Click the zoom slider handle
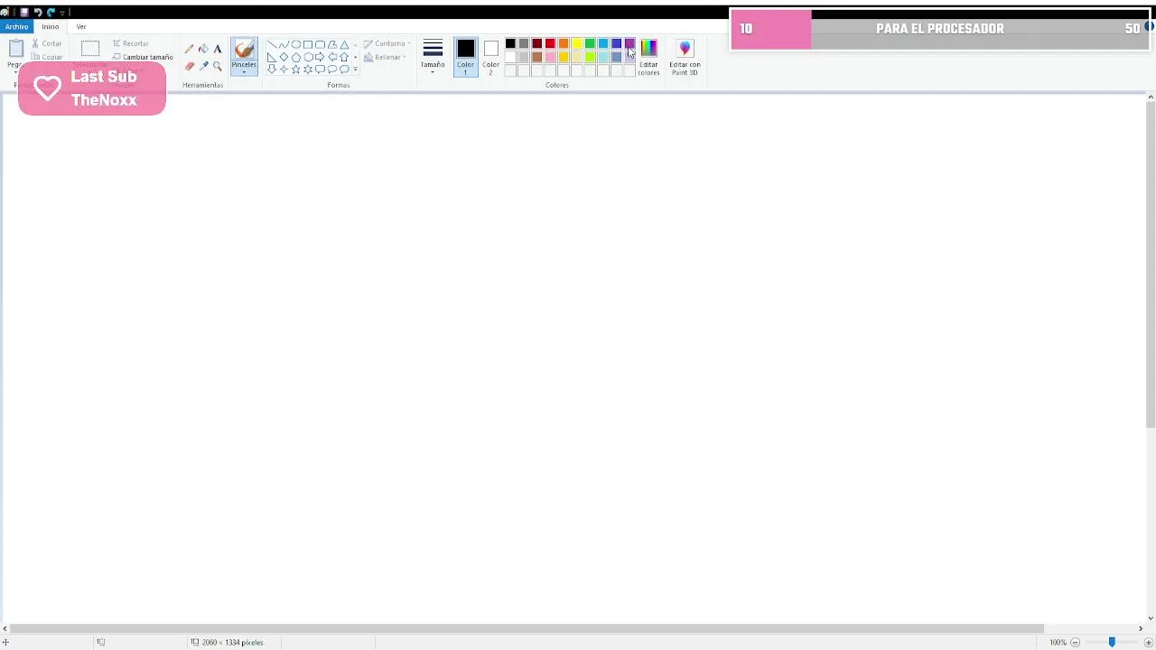This screenshot has height=650, width=1156. tap(1112, 642)
